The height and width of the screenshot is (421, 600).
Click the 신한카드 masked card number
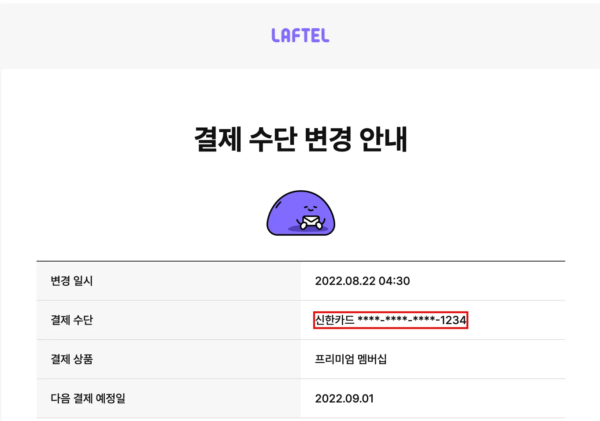[x=391, y=320]
